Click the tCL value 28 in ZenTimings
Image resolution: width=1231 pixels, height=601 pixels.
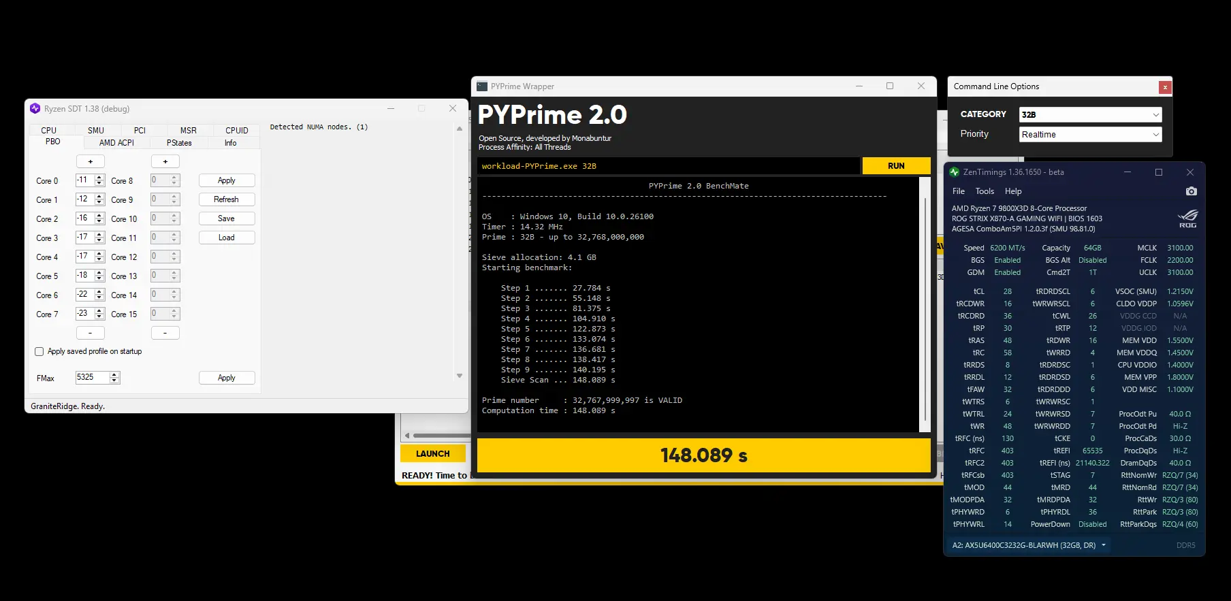[1007, 291]
